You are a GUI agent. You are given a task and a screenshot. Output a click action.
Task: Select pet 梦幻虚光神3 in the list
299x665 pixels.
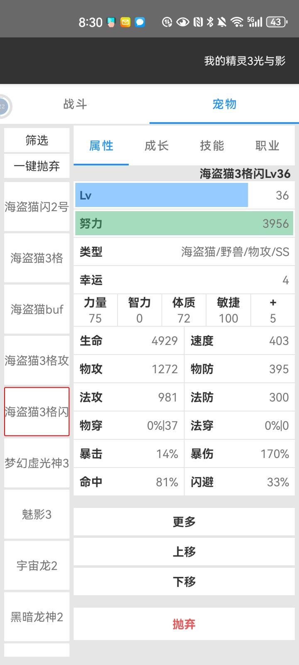click(37, 463)
